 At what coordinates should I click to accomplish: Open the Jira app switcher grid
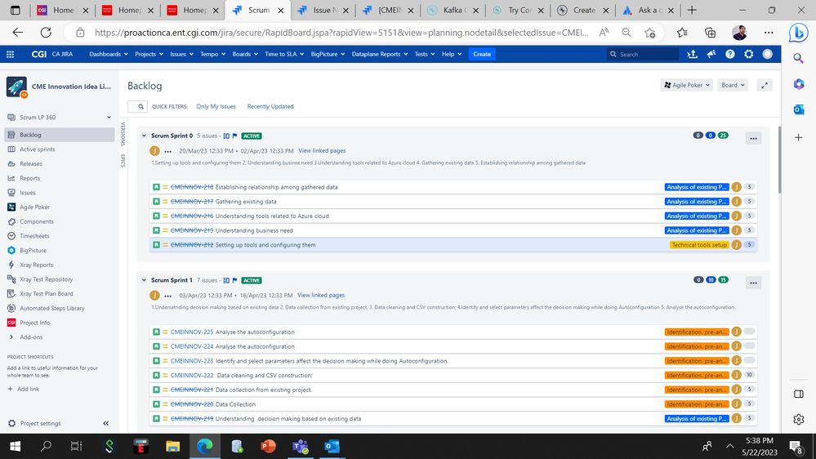10,54
